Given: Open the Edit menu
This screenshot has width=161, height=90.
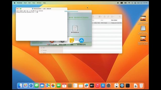Looking at the screenshot, I should [x=29, y=3].
